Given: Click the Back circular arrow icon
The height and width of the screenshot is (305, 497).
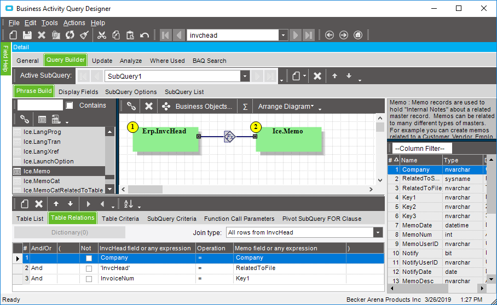Looking at the screenshot, I should point(330,35).
